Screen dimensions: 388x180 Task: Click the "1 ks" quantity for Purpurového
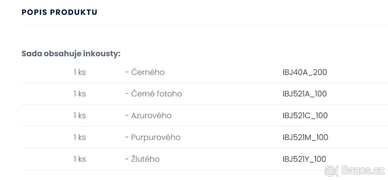pos(80,137)
